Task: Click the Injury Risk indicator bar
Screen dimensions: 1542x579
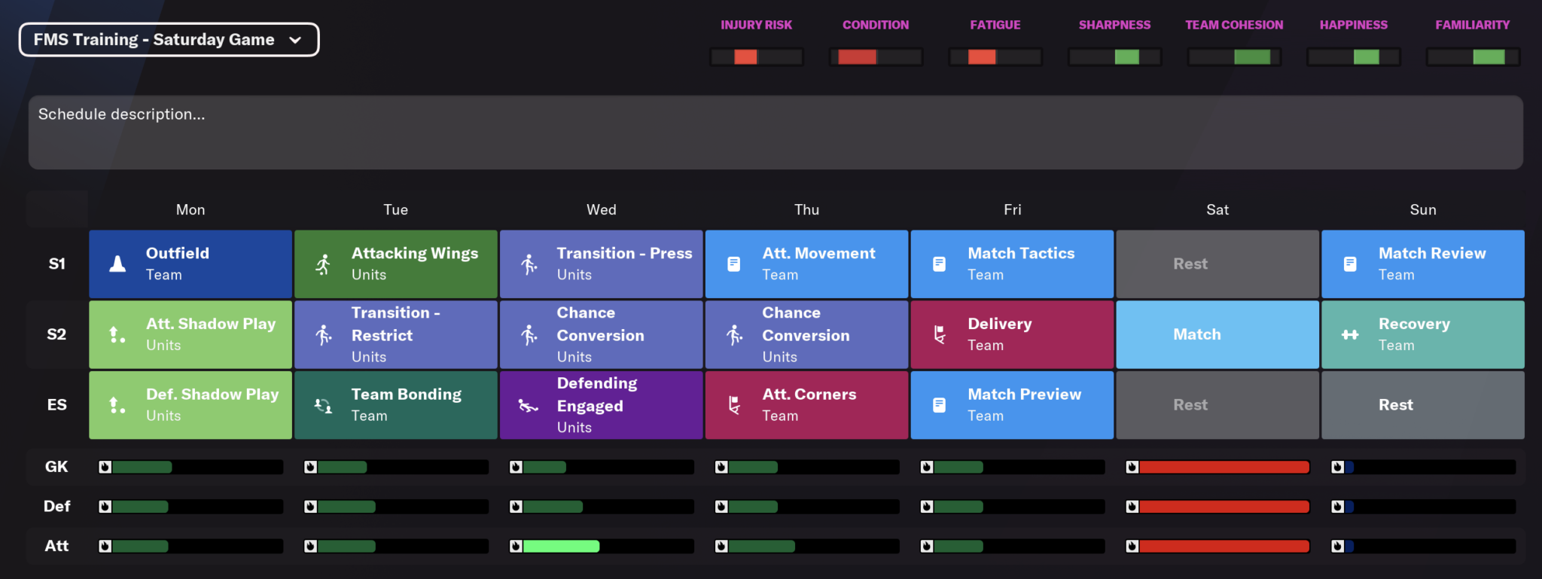Action: pos(756,56)
